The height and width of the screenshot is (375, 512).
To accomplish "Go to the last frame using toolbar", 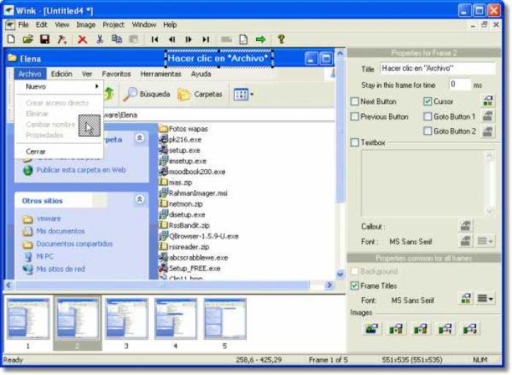I will (206, 40).
